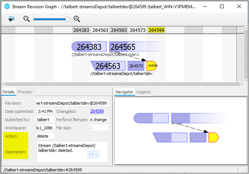Click the Revision field in Details
Screen dimensions: 249x174
pos(72,103)
